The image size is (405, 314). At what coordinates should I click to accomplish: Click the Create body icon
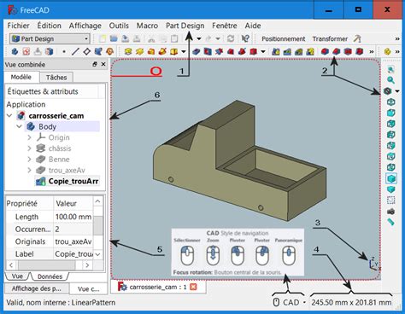tap(15, 51)
